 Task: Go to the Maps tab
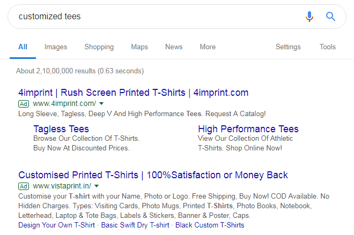139,47
